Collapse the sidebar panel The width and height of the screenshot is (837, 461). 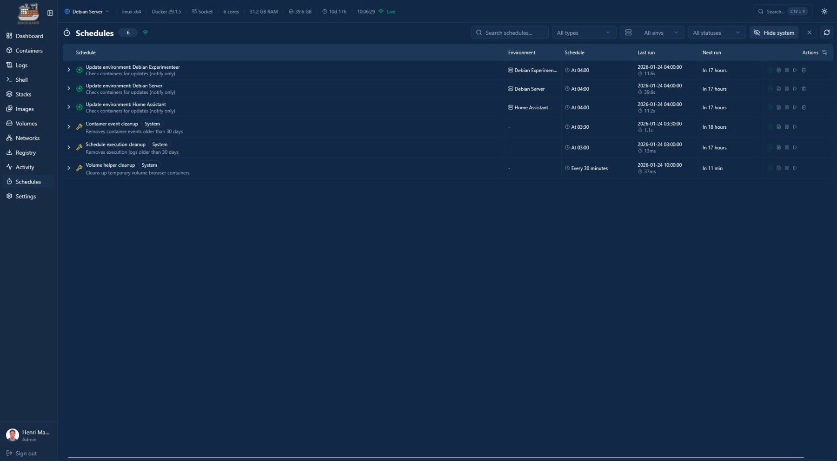pyautogui.click(x=50, y=13)
